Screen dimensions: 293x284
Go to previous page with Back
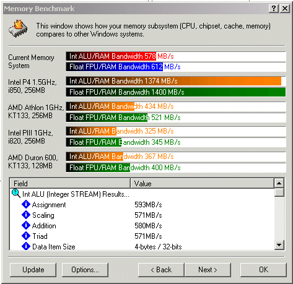[x=161, y=270]
